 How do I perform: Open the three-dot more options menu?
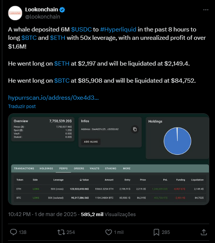pyautogui.click(x=206, y=10)
